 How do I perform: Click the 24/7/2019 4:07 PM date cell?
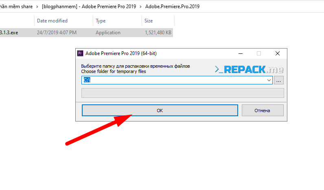coord(57,33)
